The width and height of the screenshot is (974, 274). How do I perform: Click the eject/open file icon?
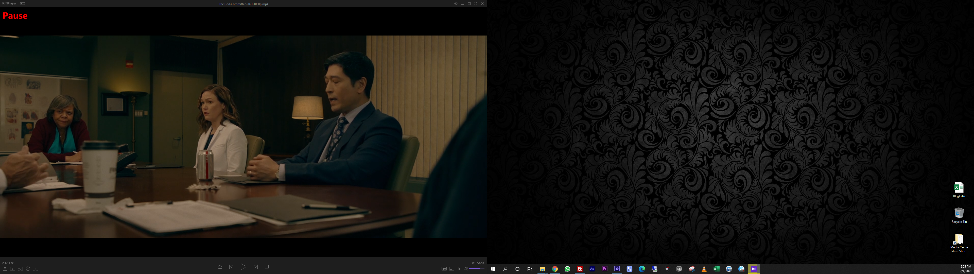pyautogui.click(x=220, y=267)
